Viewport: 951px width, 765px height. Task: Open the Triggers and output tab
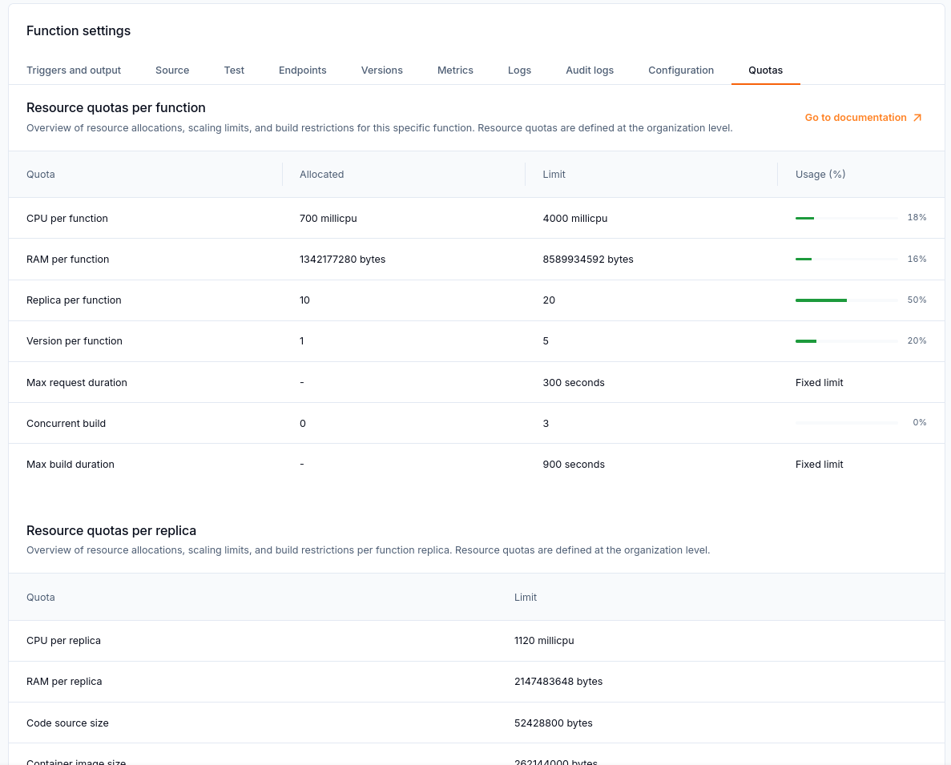coord(74,70)
